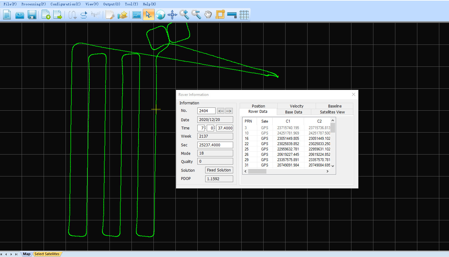Go to previous epoch with <-- button
449x257 pixels.
click(x=221, y=111)
